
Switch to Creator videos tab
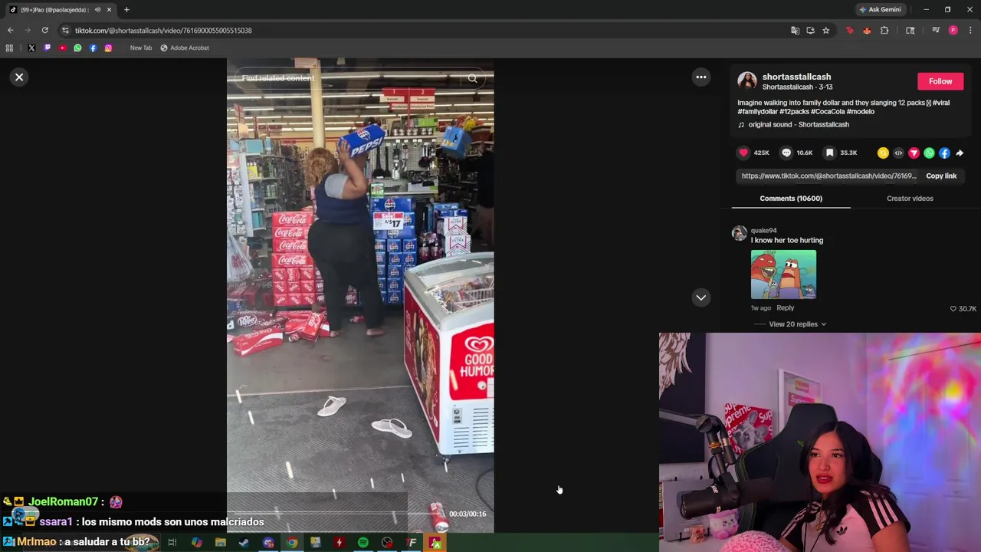pyautogui.click(x=910, y=199)
